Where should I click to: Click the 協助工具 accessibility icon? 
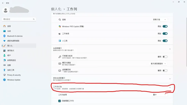(x=4, y=70)
